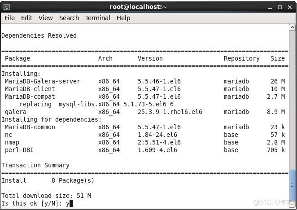297x210 pixels.
Task: Open the File menu
Action: [x=9, y=18]
